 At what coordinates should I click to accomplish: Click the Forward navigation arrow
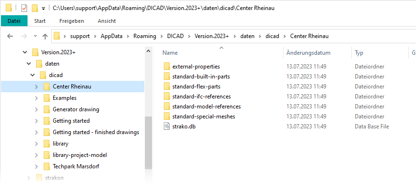24,36
